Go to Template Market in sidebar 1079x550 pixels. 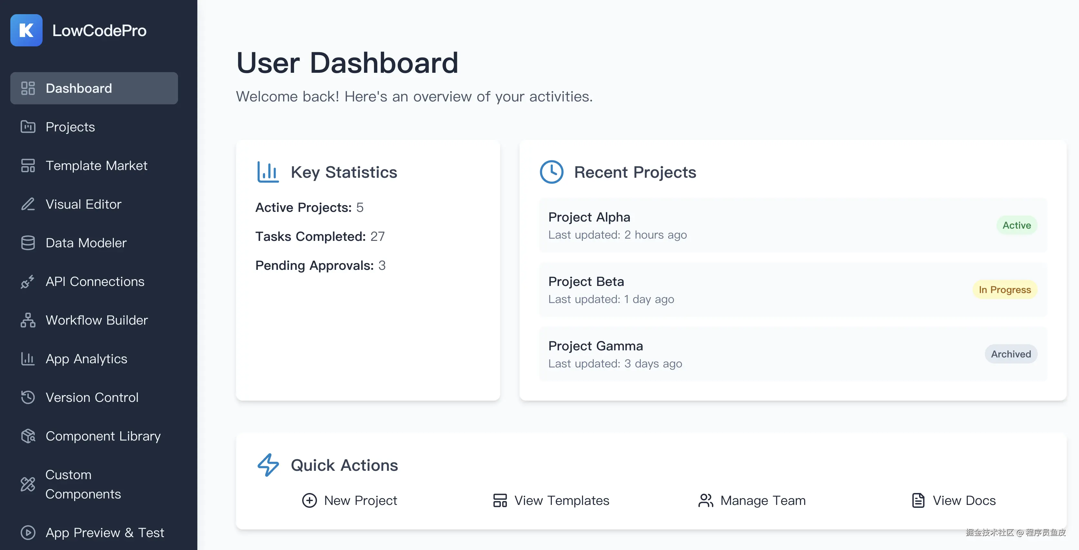pos(96,166)
